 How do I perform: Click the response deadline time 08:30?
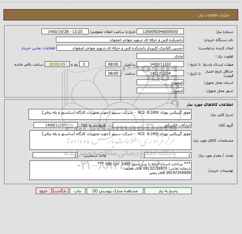point(113,64)
